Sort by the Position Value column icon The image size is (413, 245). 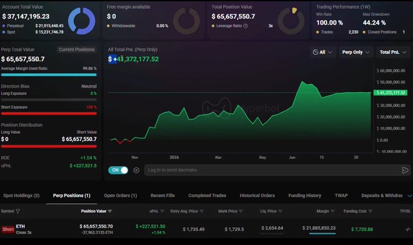[110, 211]
